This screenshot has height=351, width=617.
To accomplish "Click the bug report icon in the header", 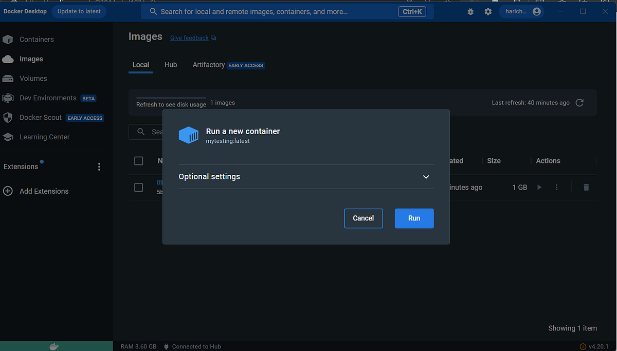I will (x=470, y=11).
